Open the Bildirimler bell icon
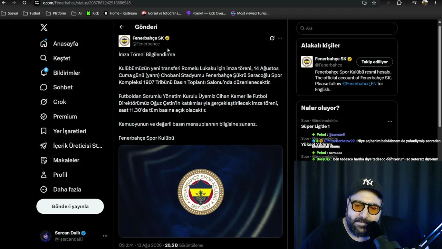 pos(44,73)
